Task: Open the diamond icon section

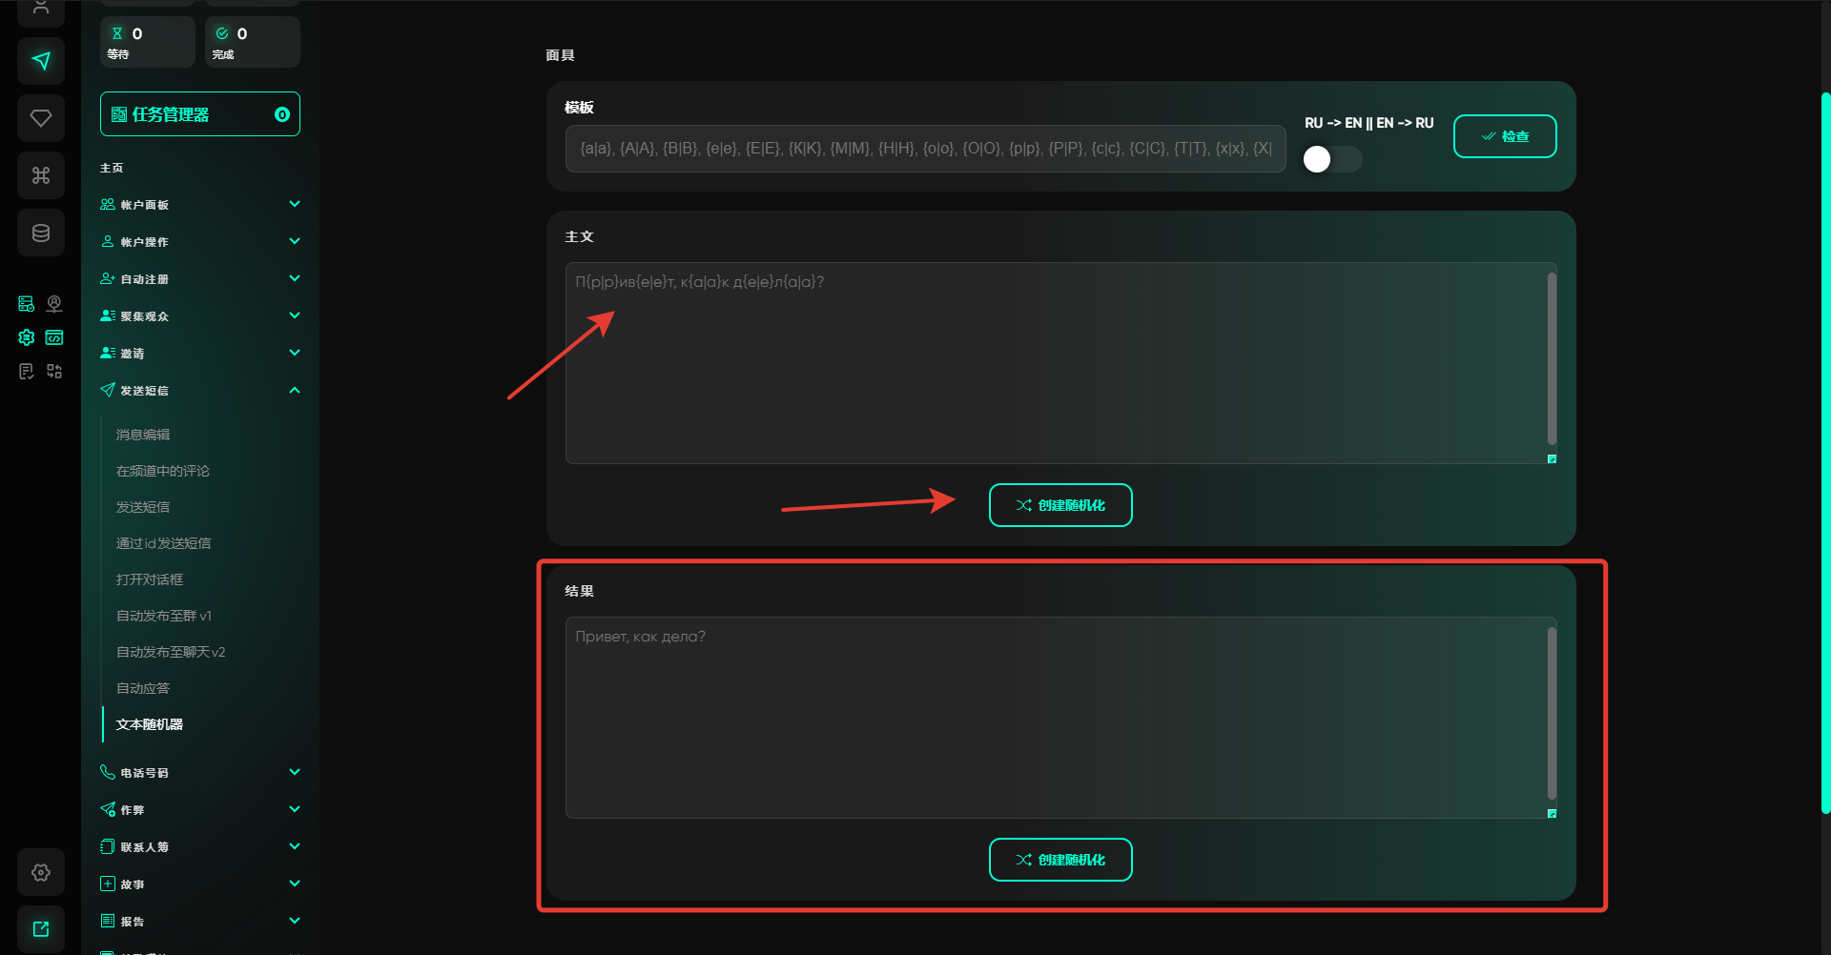Action: tap(41, 118)
